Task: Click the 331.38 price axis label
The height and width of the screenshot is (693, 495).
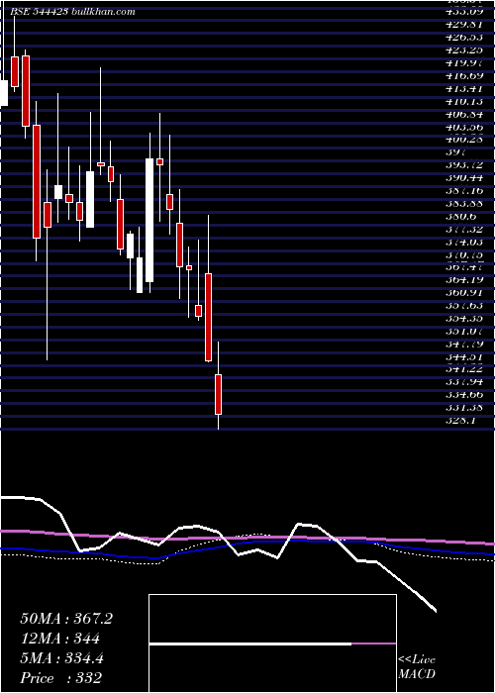Action: (x=463, y=408)
